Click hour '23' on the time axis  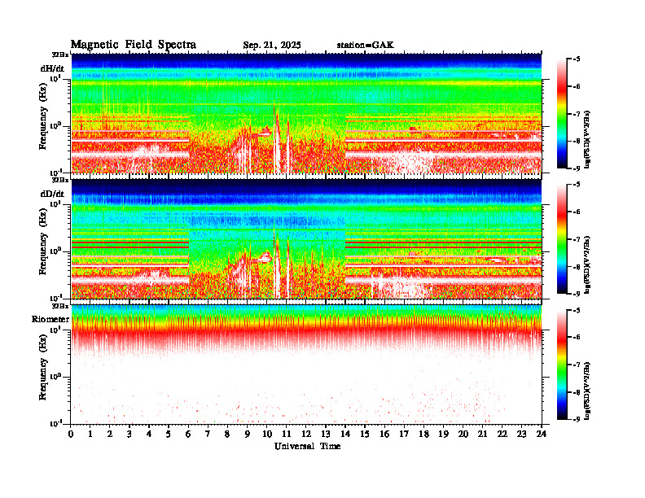click(522, 435)
